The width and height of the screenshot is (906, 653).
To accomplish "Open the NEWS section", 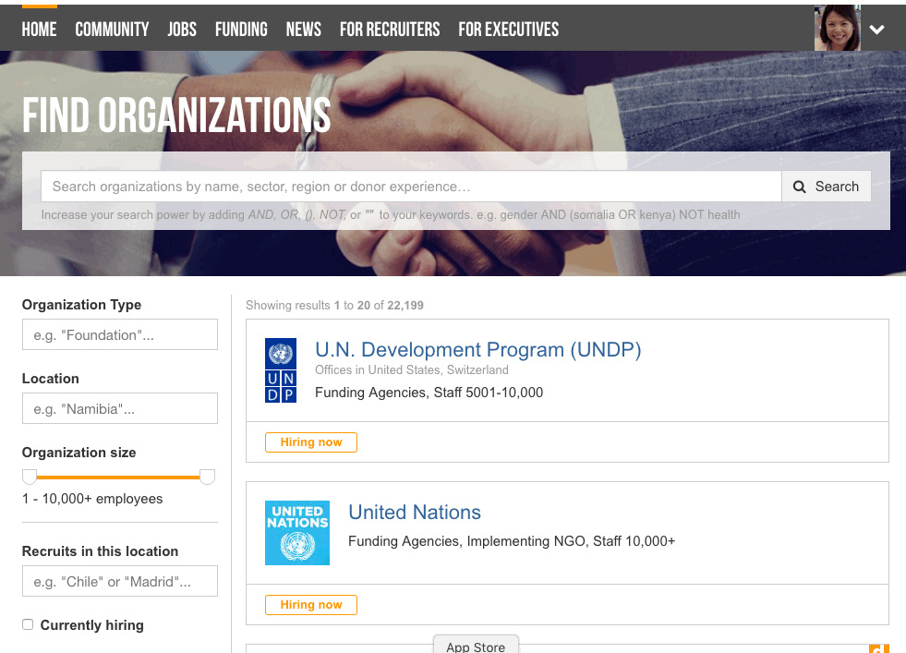I will tap(303, 30).
